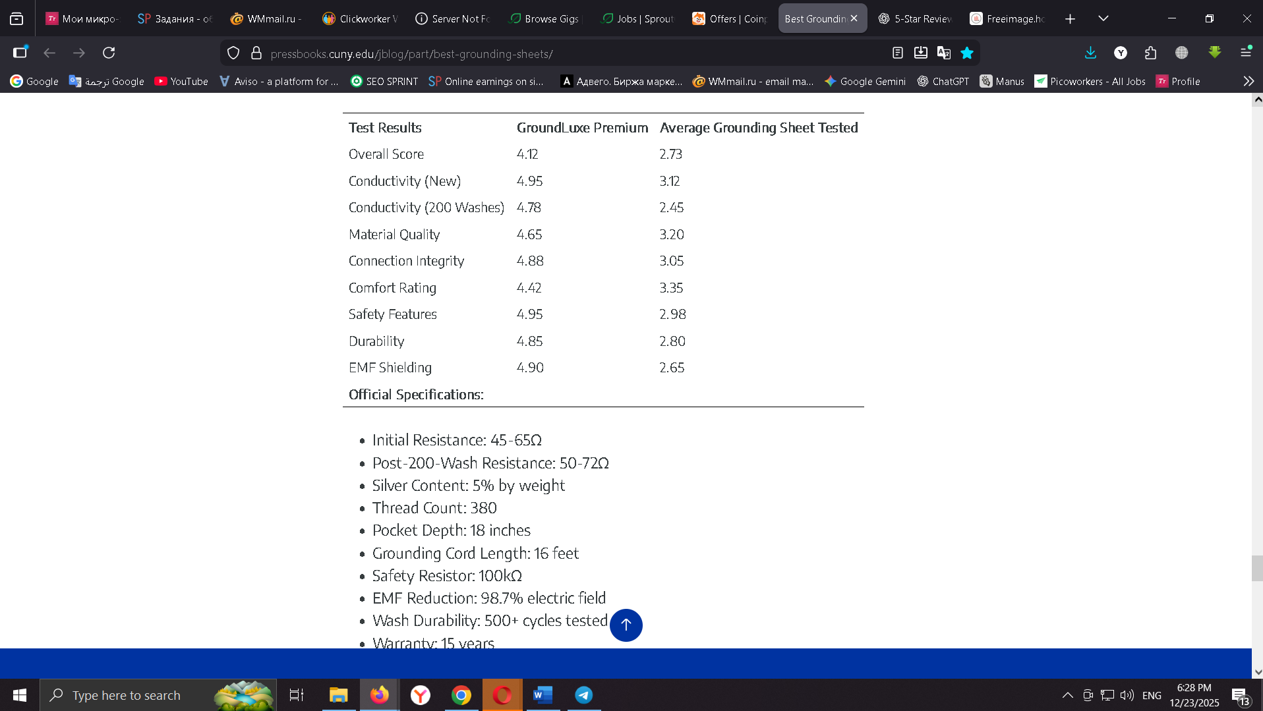Open the Google bookmark
1263x711 pixels.
[x=34, y=81]
